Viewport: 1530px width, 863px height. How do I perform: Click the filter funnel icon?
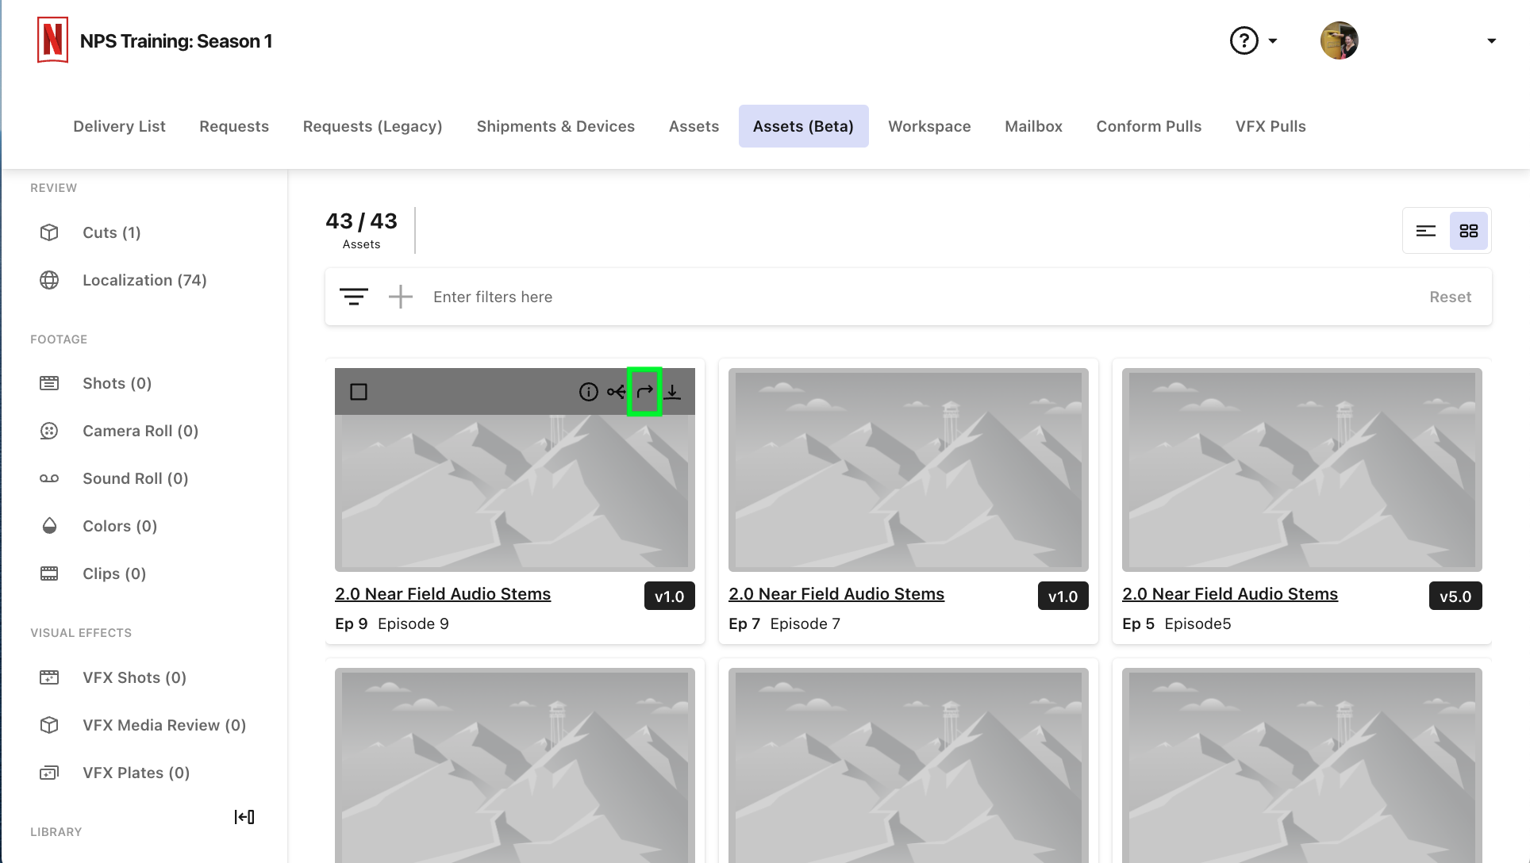click(x=355, y=296)
